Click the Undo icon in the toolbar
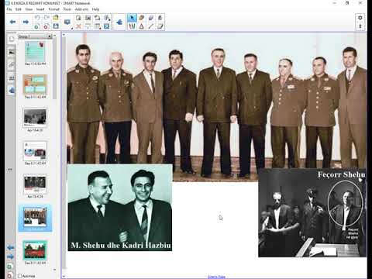The image size is (372, 279). point(37,18)
